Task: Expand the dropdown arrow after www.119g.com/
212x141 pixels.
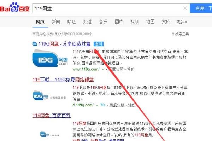Action: (x=103, y=70)
